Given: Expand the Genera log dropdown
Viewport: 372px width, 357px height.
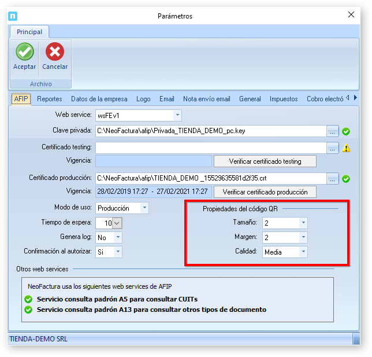Looking at the screenshot, I should [118, 237].
